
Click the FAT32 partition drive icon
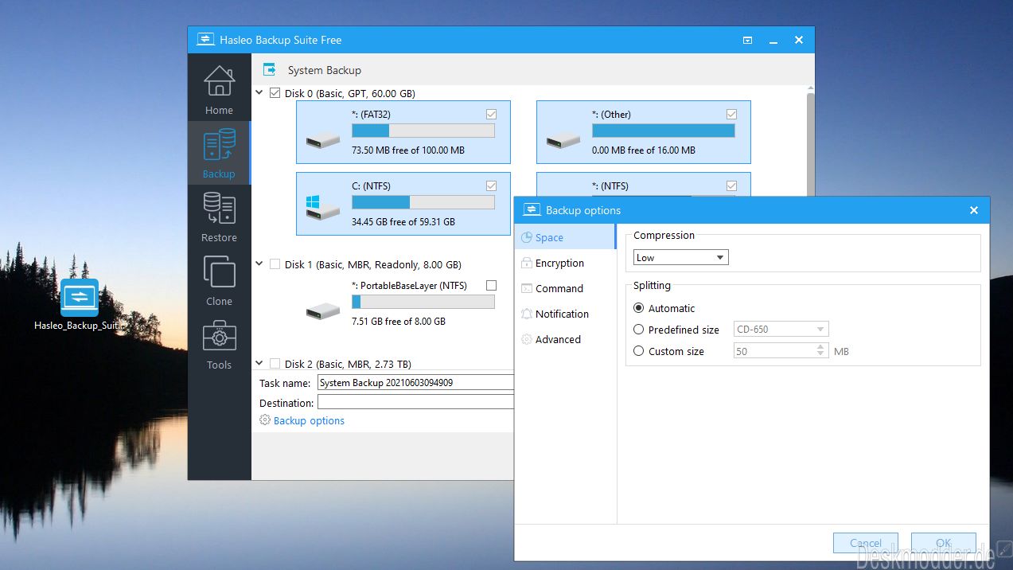(322, 141)
